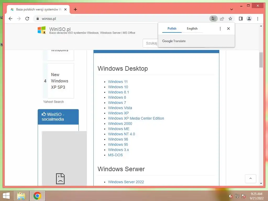
Task: Open the Windows 7 link
Action: 117,103
